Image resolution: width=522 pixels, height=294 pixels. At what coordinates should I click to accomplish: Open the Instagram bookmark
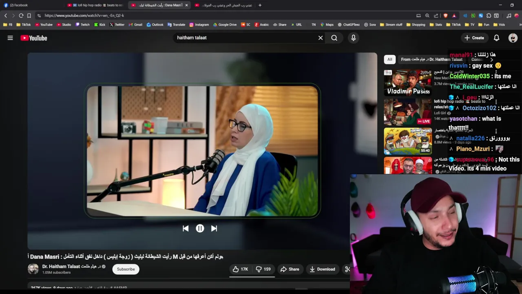click(199, 24)
